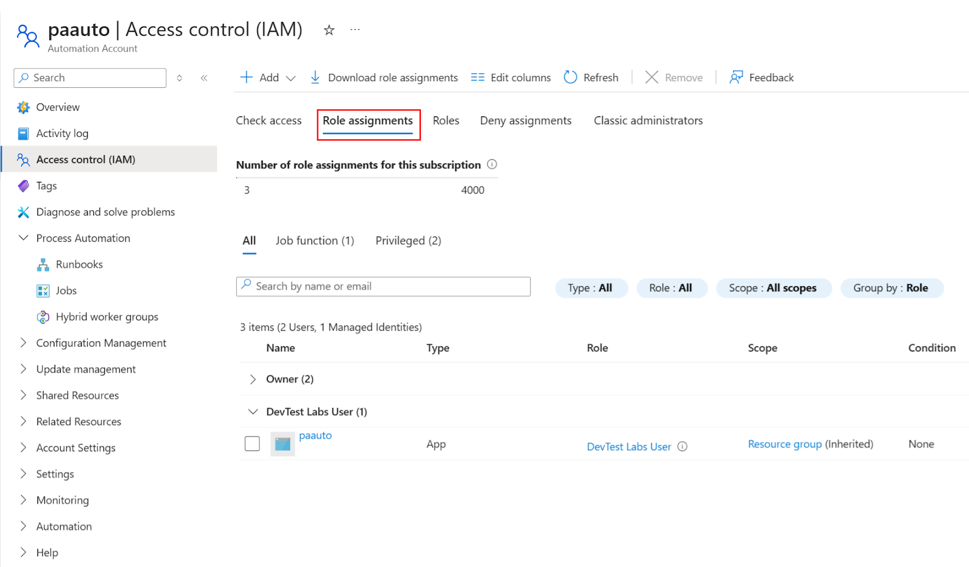This screenshot has width=969, height=567.
Task: Expand Configuration Management section
Action: 23,343
